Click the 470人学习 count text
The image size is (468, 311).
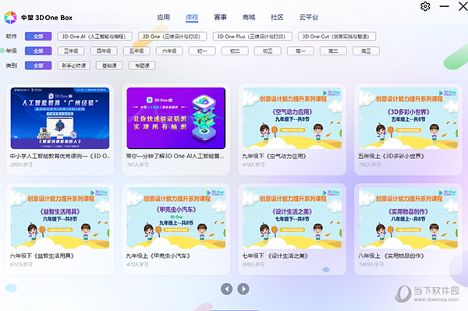(x=137, y=264)
